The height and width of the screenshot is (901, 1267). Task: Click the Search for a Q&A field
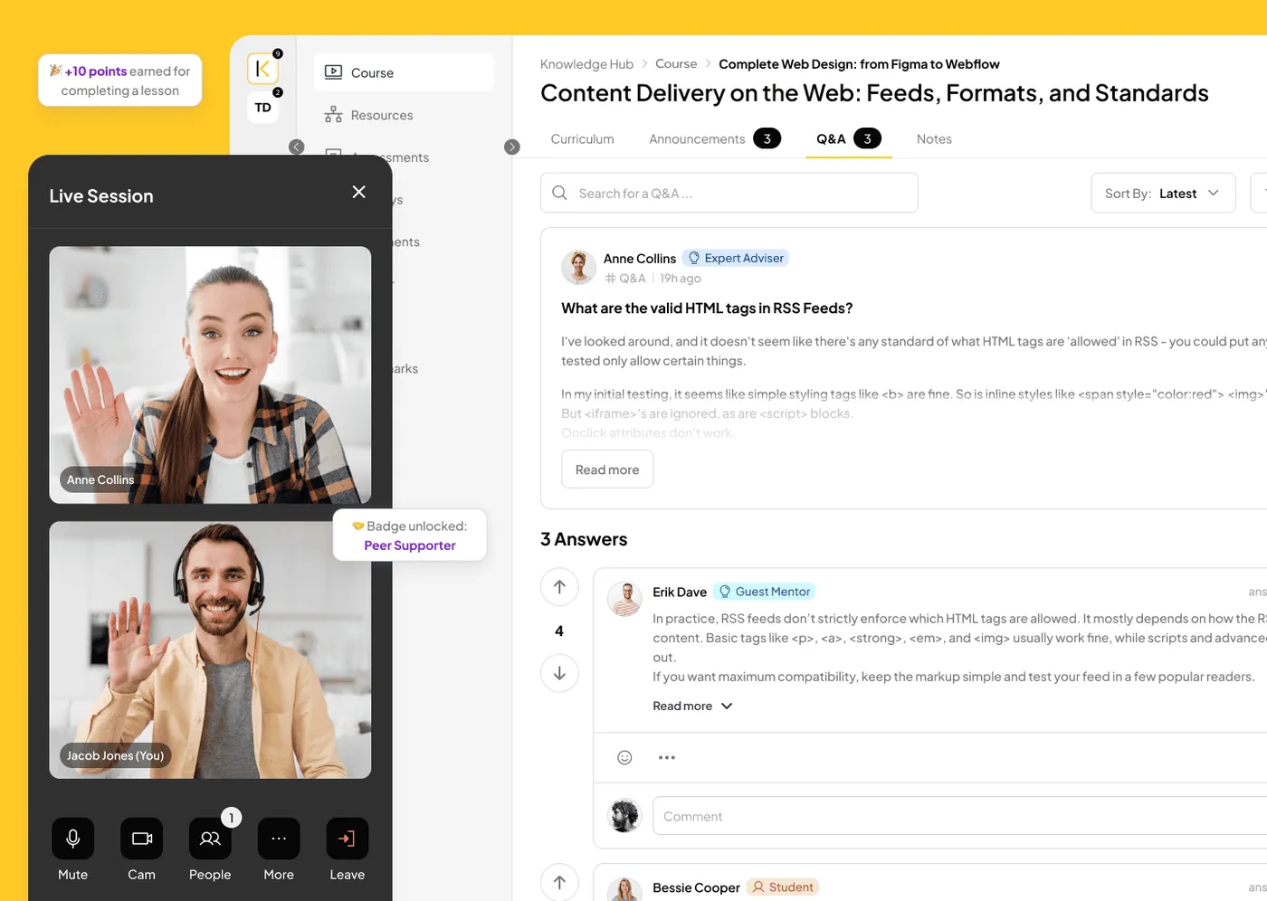click(x=729, y=193)
